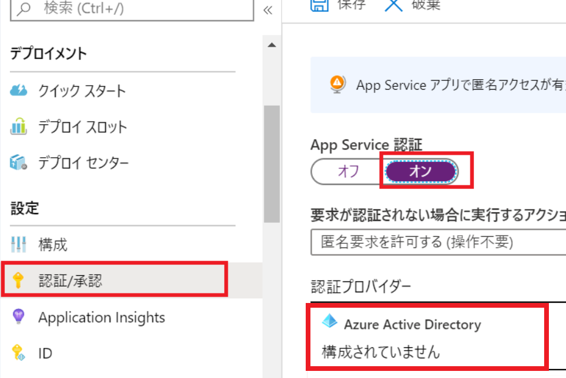Click the 設定 section heading
Viewport: 566px width, 378px height.
coord(25,208)
